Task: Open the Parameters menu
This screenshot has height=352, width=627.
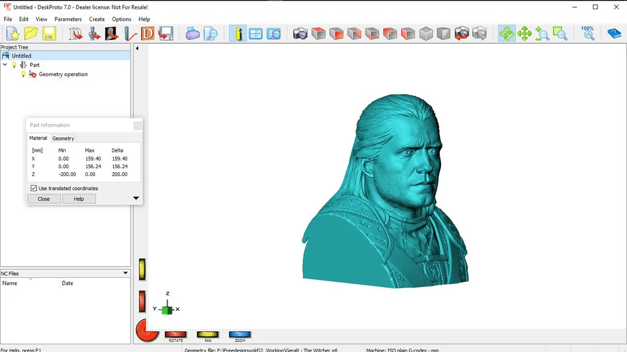Action: (x=68, y=19)
